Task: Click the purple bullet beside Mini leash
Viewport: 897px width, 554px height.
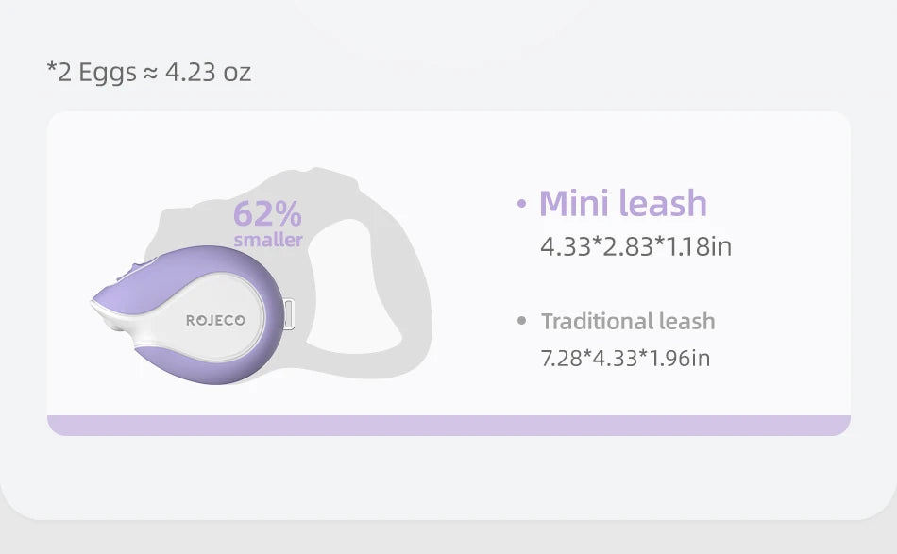Action: pos(522,205)
